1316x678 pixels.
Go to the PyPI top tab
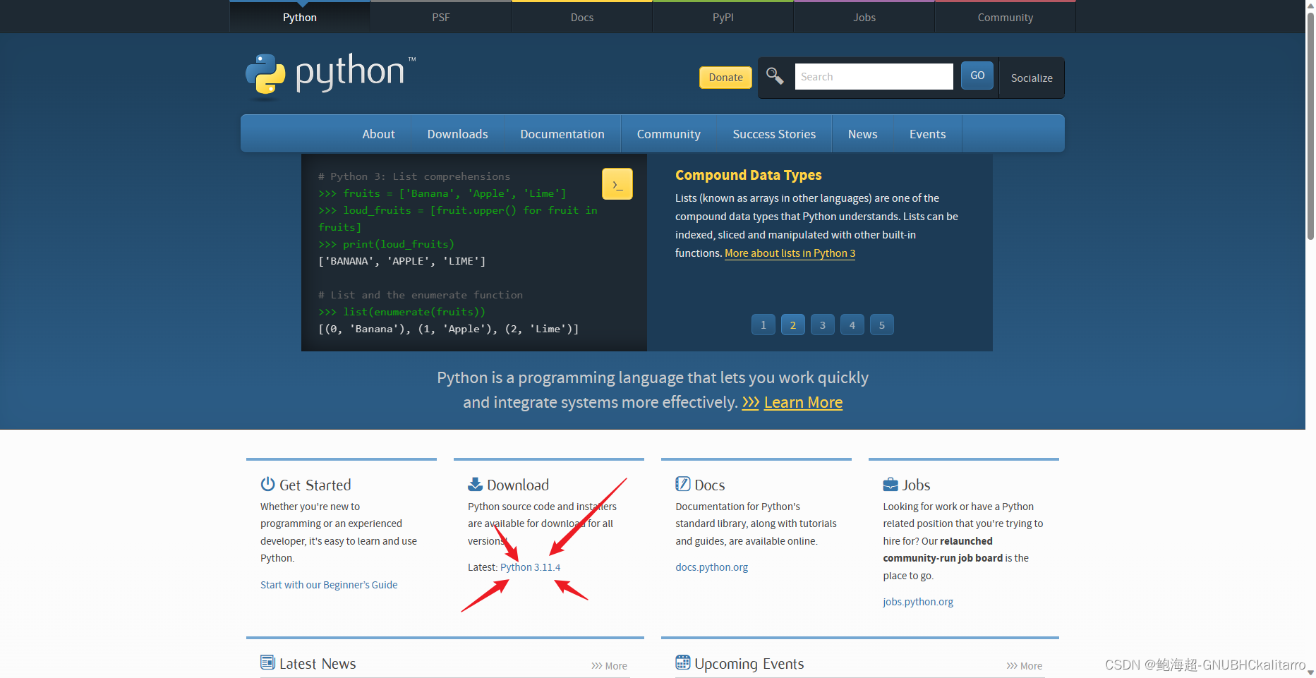[723, 17]
